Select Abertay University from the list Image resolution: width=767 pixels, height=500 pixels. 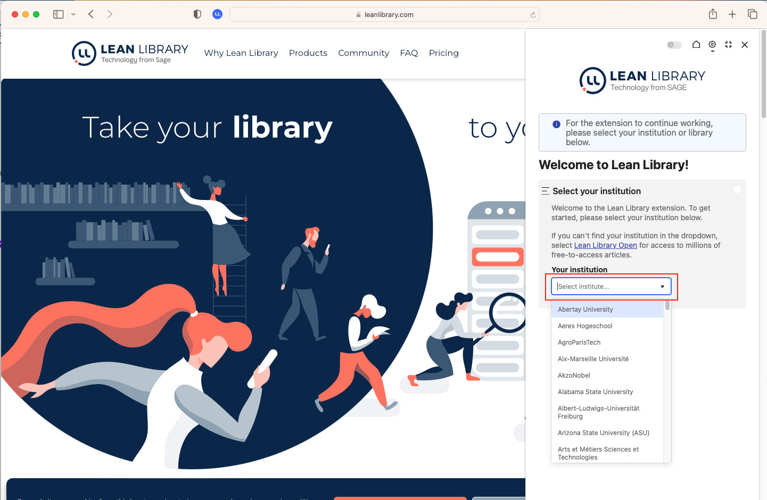coord(585,310)
